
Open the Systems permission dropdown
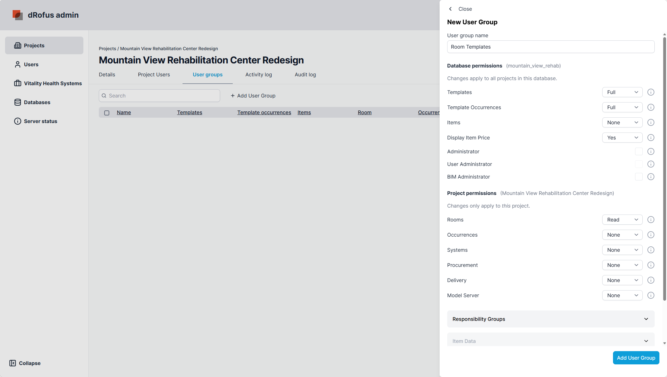(622, 250)
